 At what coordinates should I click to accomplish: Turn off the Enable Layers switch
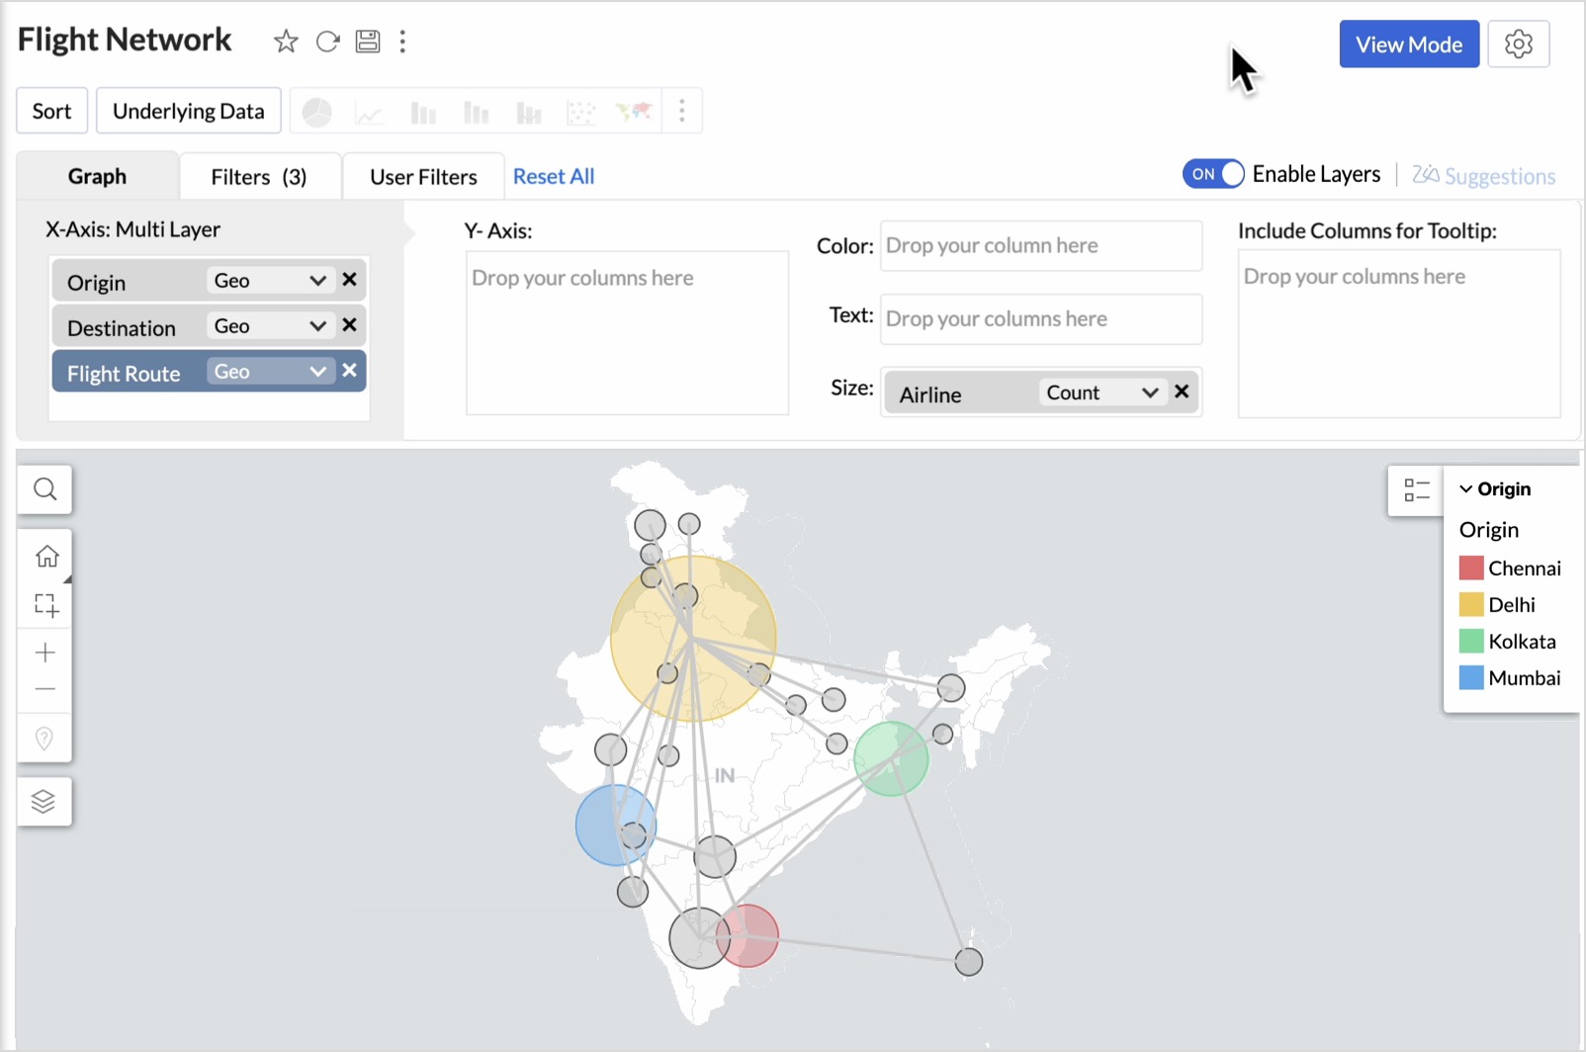point(1213,174)
